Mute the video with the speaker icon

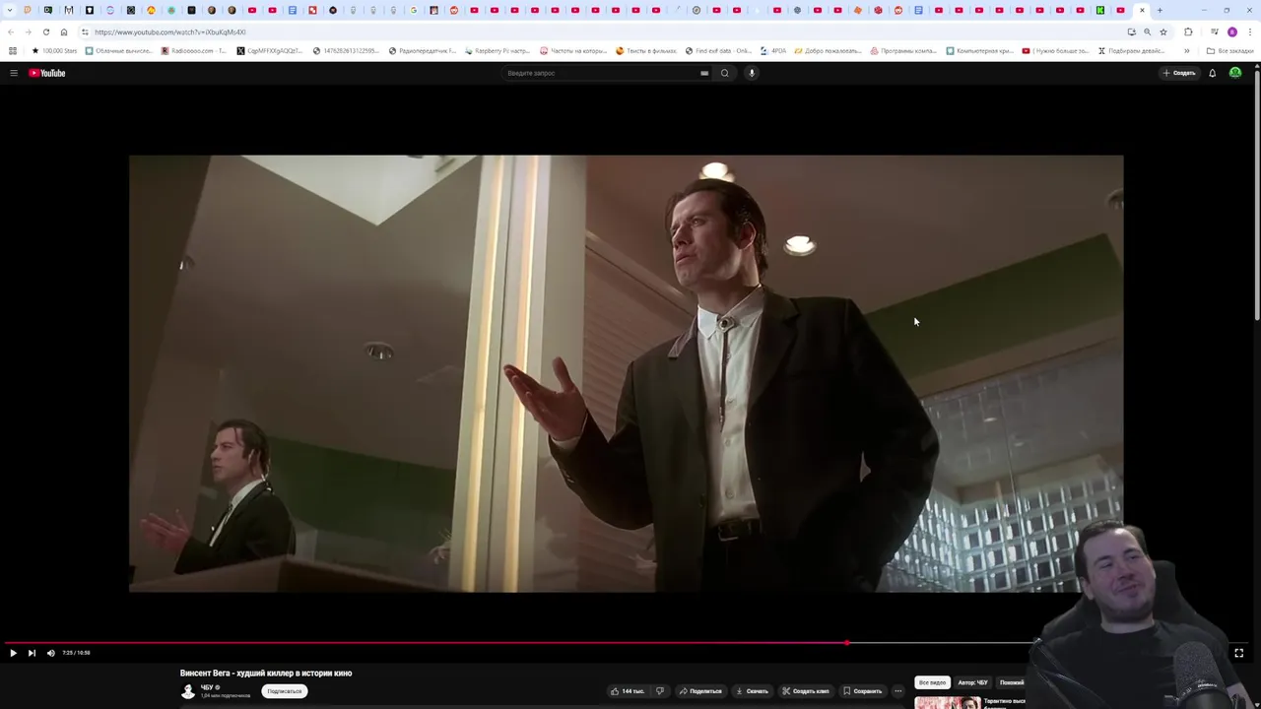click(51, 653)
